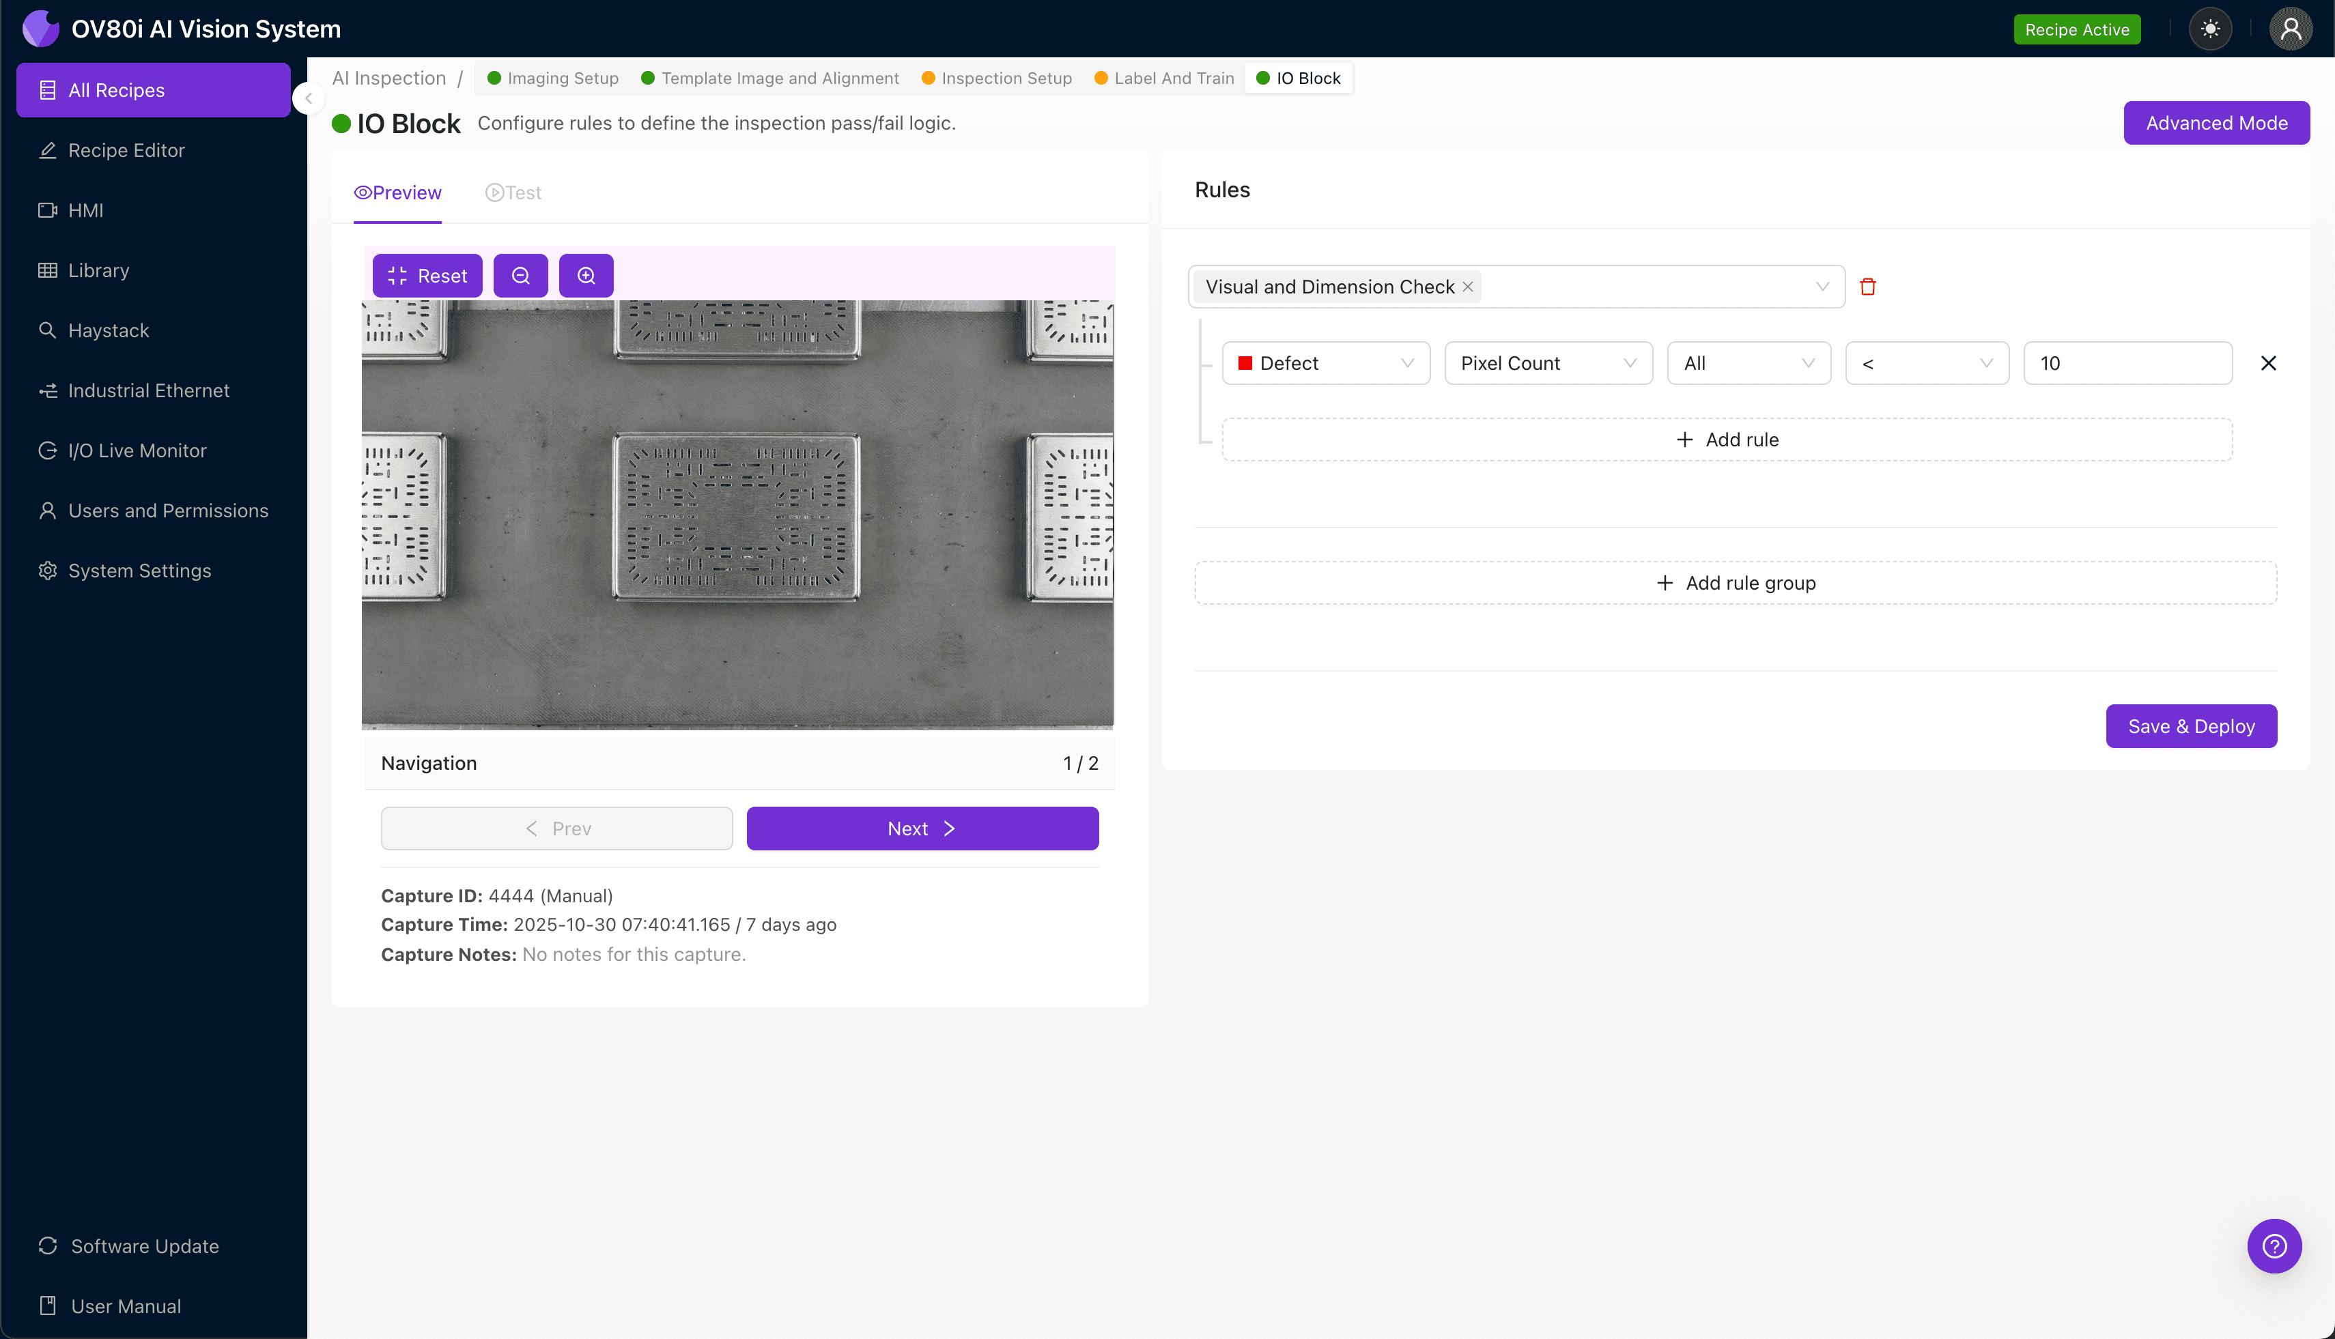Open I/O Live Monitor in sidebar
The height and width of the screenshot is (1339, 2335).
pyautogui.click(x=137, y=450)
